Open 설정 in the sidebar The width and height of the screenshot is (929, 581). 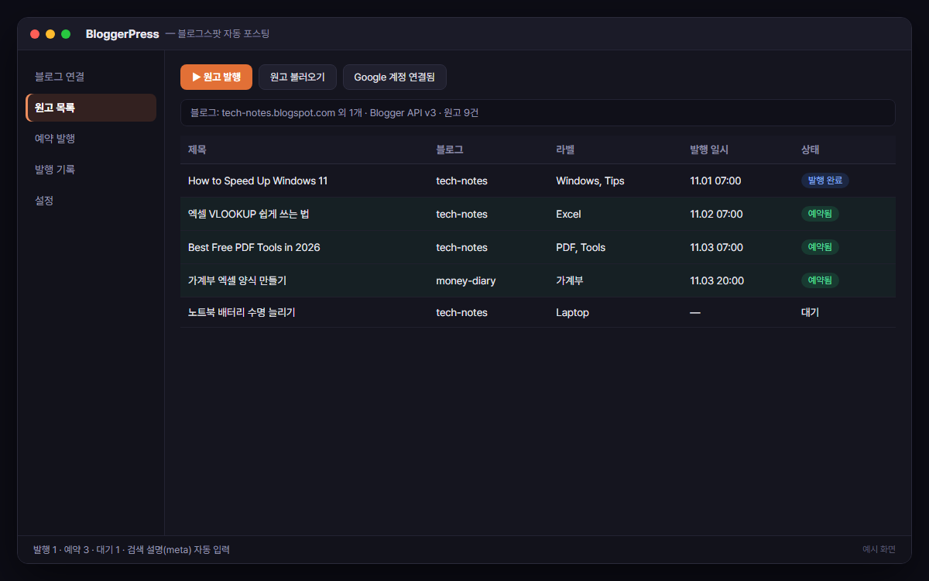[x=91, y=201]
